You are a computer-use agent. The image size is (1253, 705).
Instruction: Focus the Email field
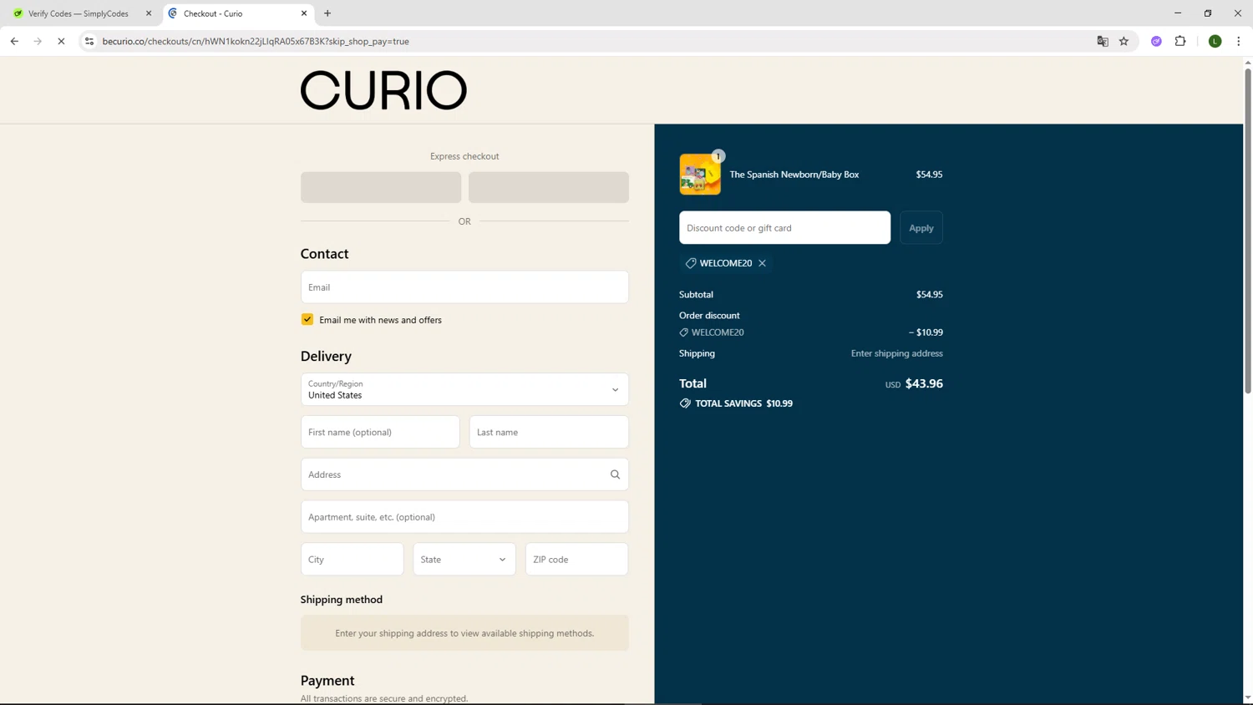point(464,287)
